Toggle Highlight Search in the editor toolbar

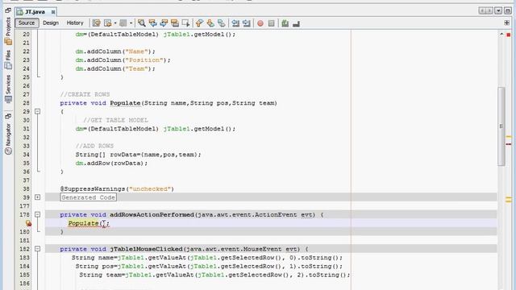coord(175,23)
